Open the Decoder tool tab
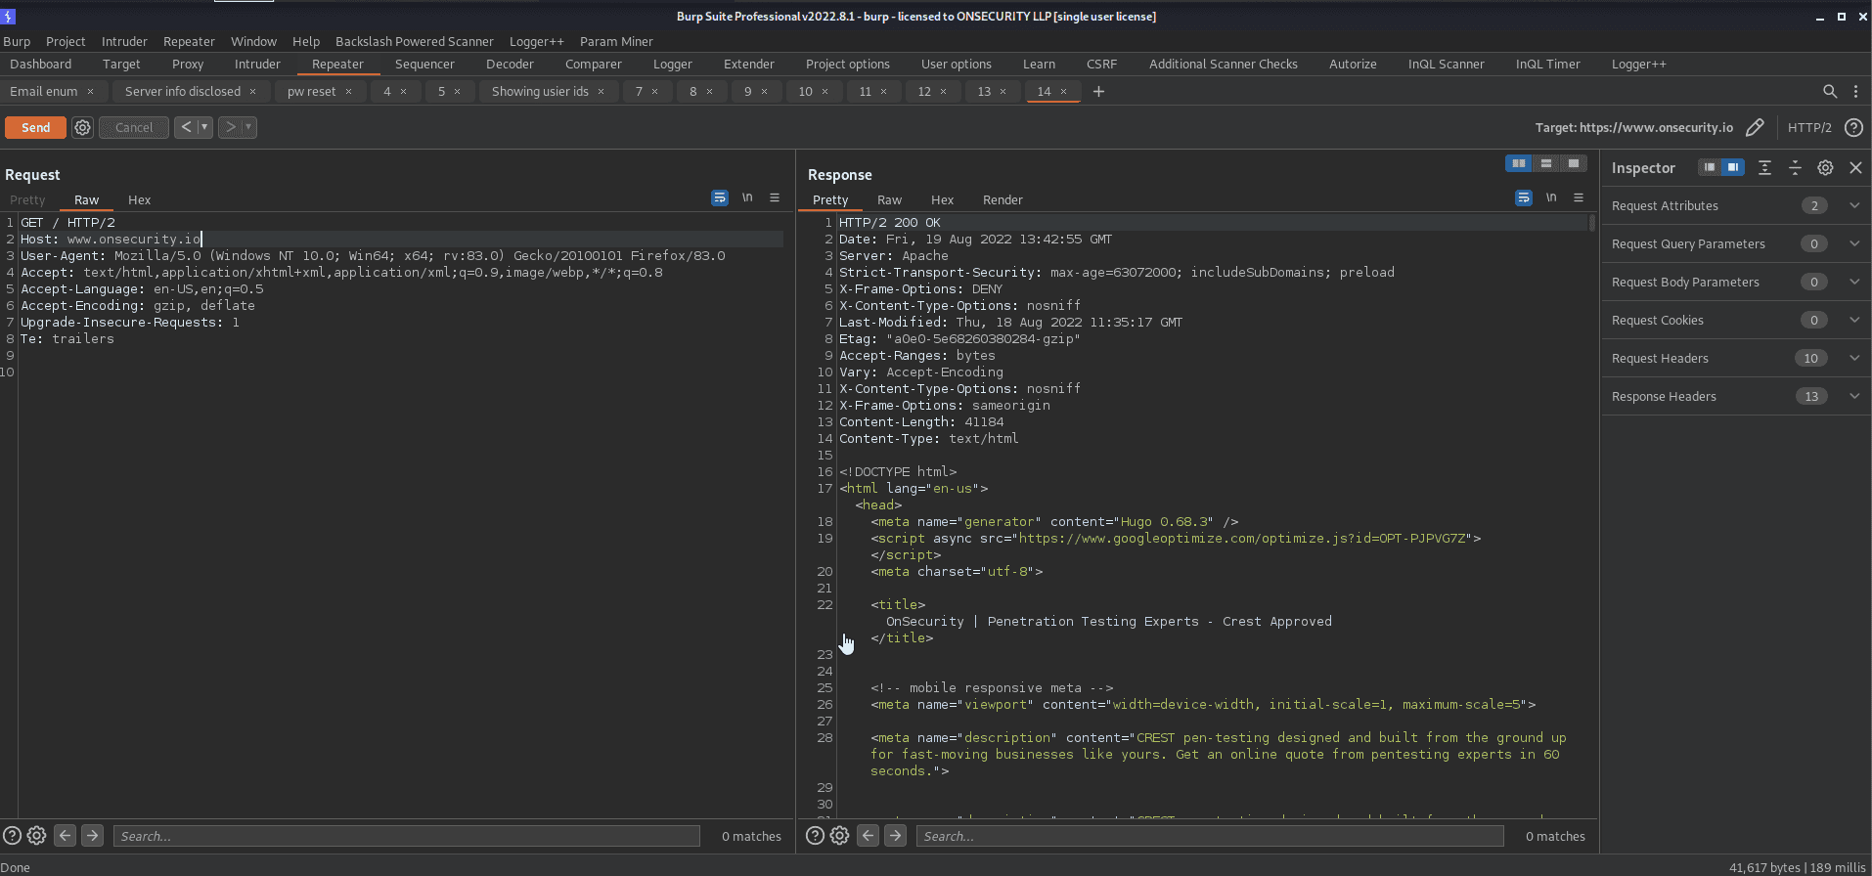1872x876 pixels. tap(510, 65)
